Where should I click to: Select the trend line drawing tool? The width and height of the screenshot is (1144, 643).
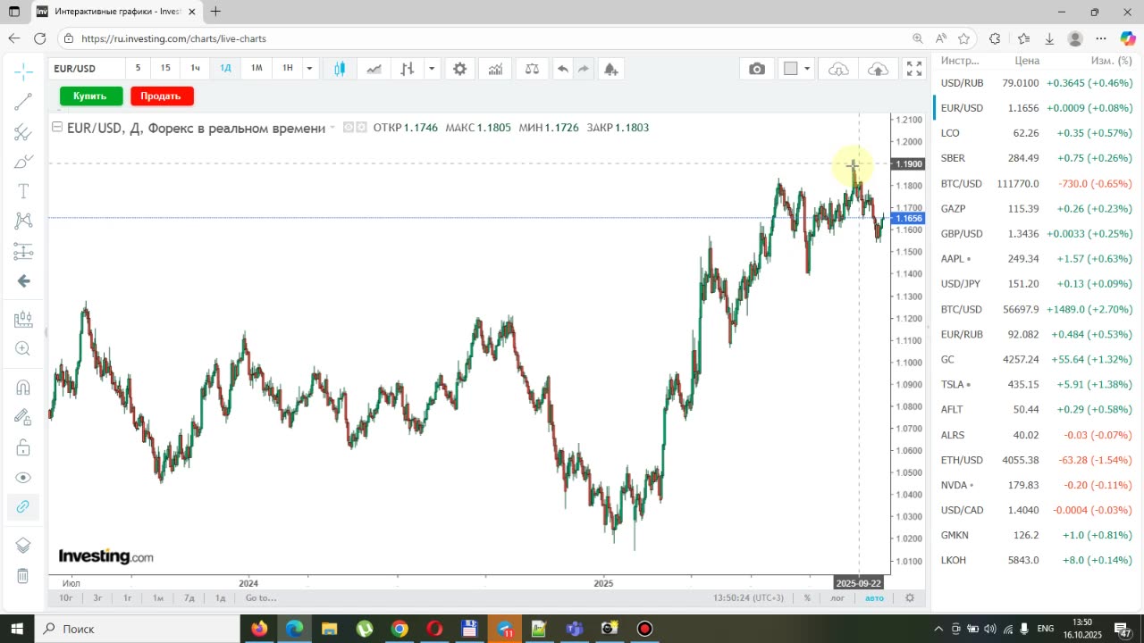coord(23,101)
